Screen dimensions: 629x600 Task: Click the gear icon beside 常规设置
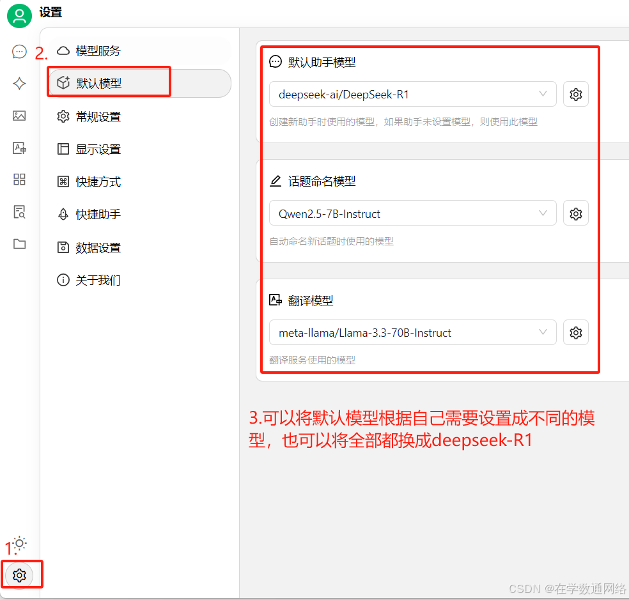click(63, 117)
